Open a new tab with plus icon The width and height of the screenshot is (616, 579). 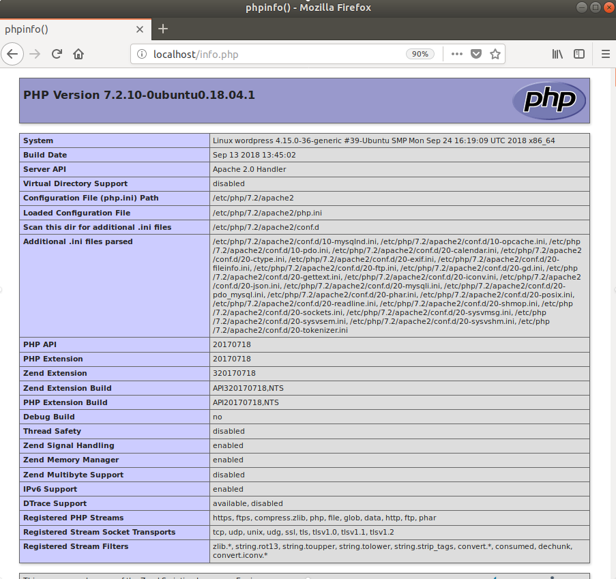(x=162, y=29)
